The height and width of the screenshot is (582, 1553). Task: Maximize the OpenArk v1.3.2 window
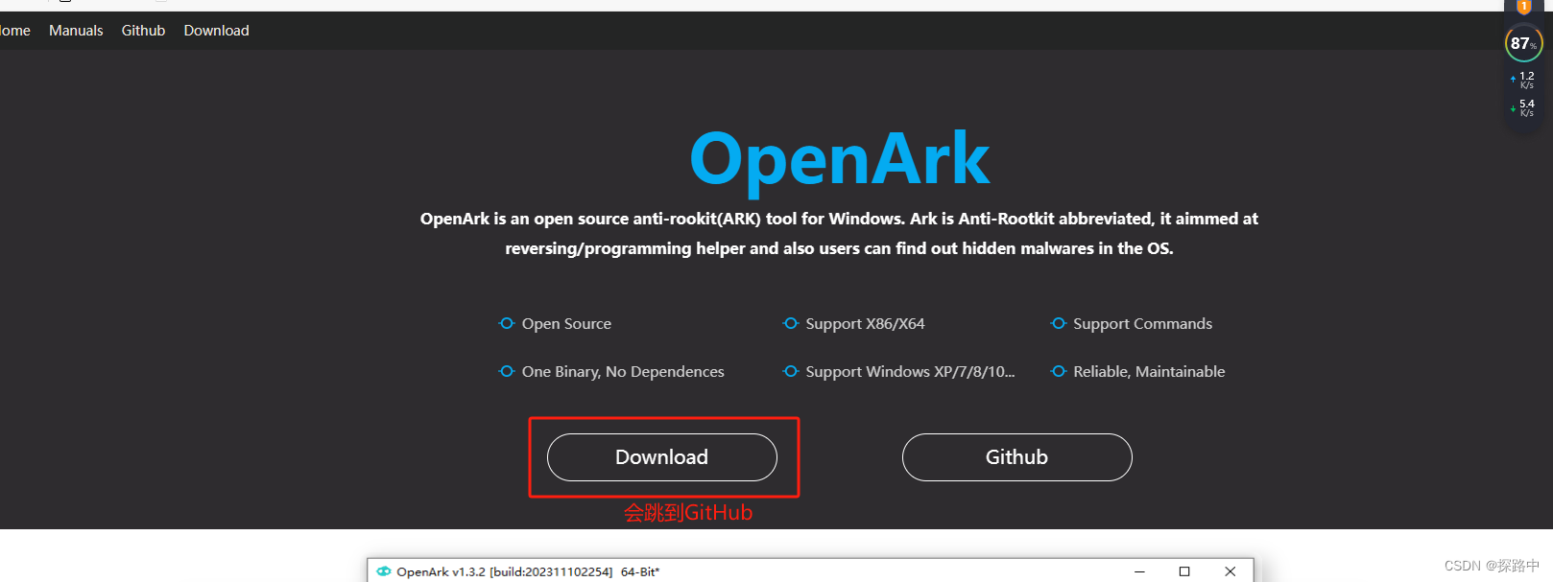click(1184, 571)
